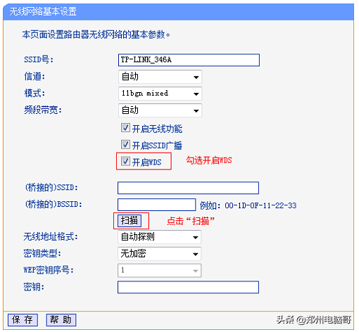Toggle 开启无线功能 checkbox
This screenshot has height=332, width=359.
point(125,128)
